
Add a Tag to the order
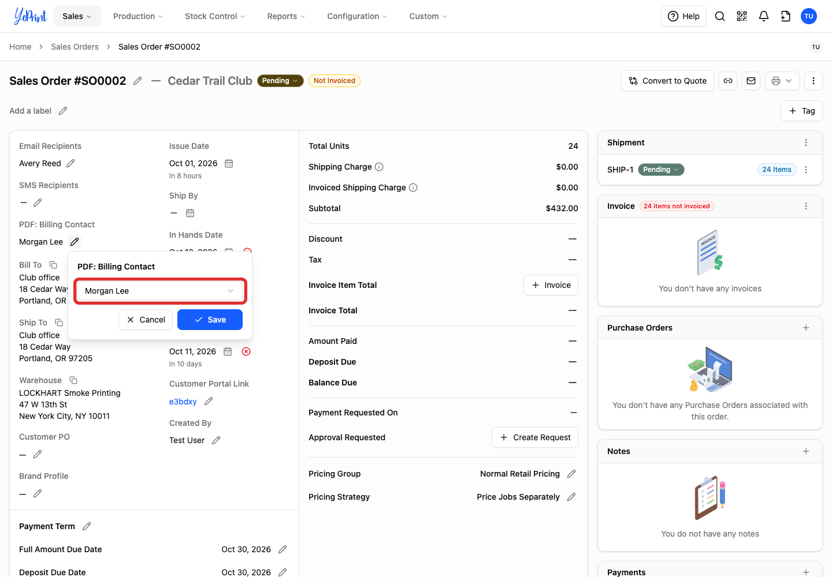(802, 111)
